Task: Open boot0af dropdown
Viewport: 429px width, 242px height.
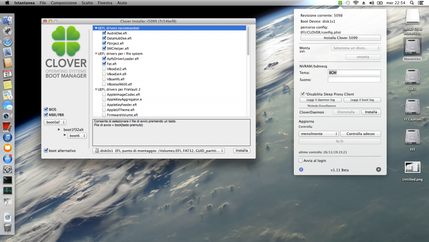Action: [x=55, y=122]
